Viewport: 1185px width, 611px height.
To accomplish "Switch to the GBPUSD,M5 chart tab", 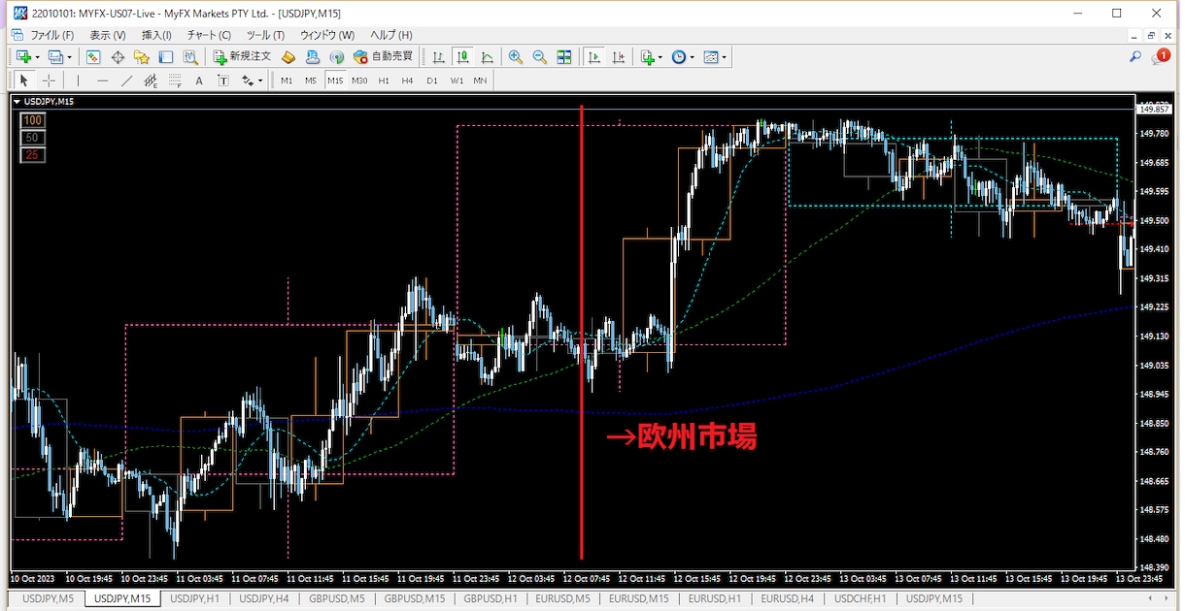I will pos(338,599).
